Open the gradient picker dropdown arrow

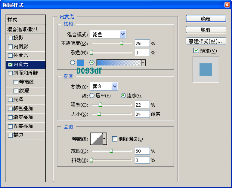click(143, 63)
